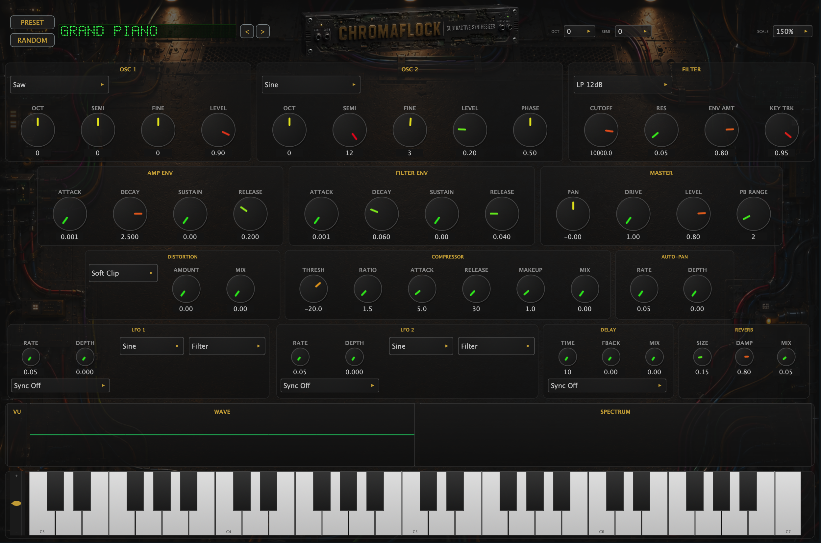Open OSC 2 waveform Sine dropdown

pyautogui.click(x=311, y=85)
